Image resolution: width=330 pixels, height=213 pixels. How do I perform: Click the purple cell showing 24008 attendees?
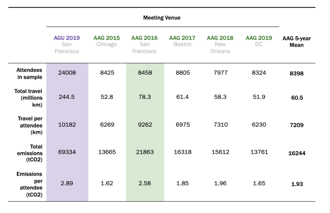(67, 73)
